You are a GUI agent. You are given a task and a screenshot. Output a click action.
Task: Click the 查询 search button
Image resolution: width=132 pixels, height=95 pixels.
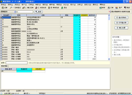click(38, 12)
